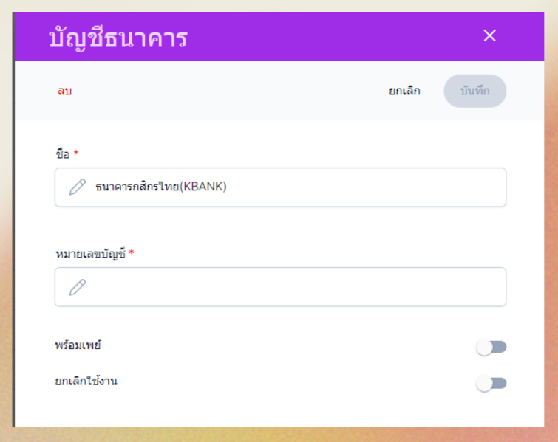Viewport: 558px width, 442px height.
Task: Click the ลบ delete link
Action: pos(65,91)
